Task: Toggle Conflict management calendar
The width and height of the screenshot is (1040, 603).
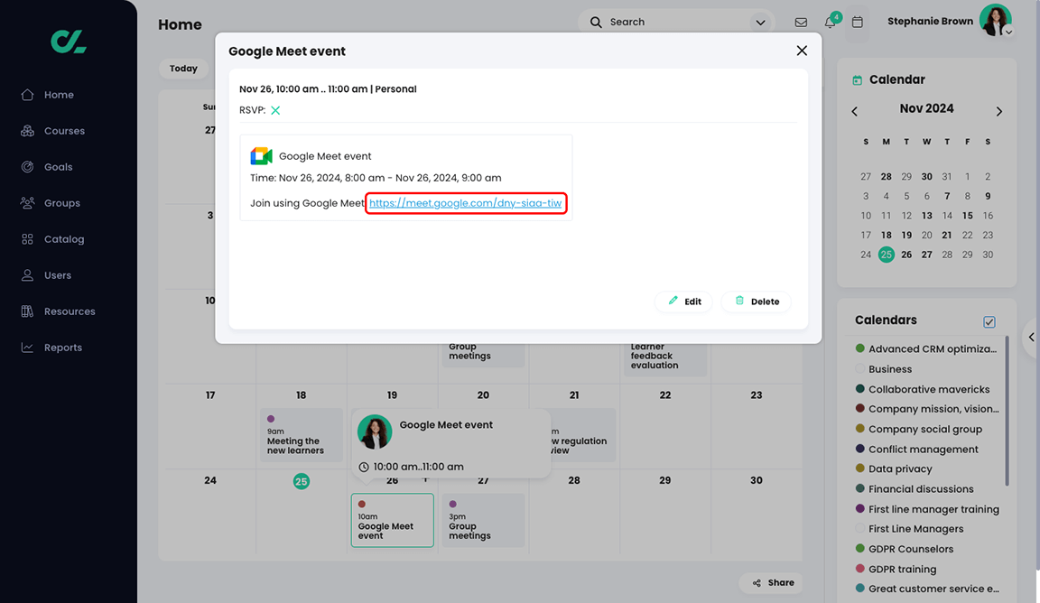Action: tap(916, 450)
